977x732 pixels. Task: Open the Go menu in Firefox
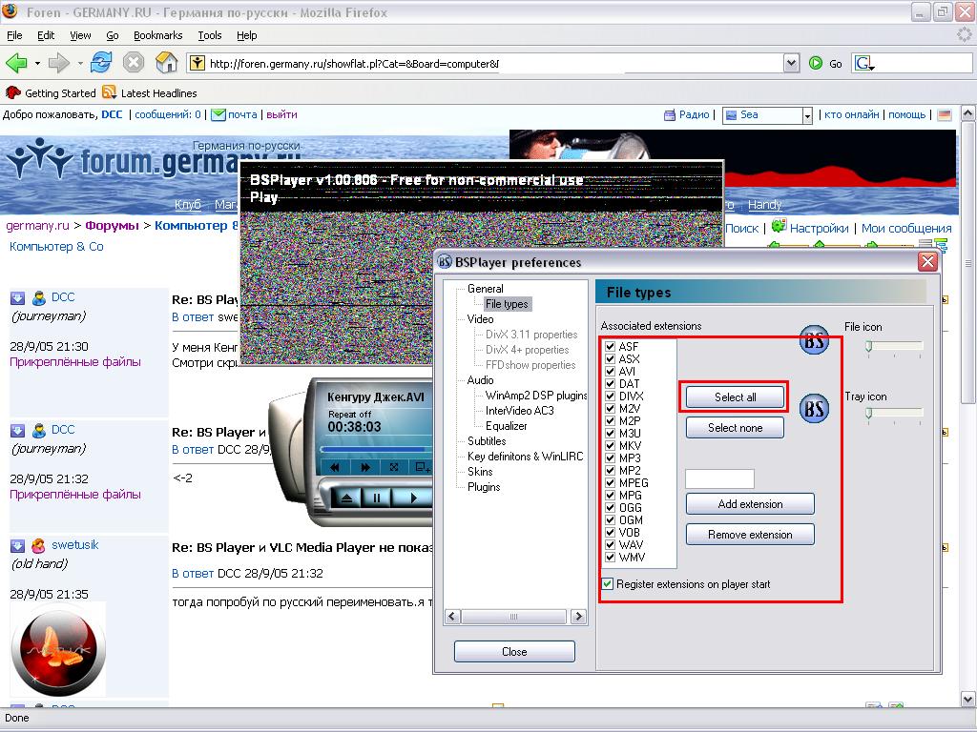pos(113,35)
